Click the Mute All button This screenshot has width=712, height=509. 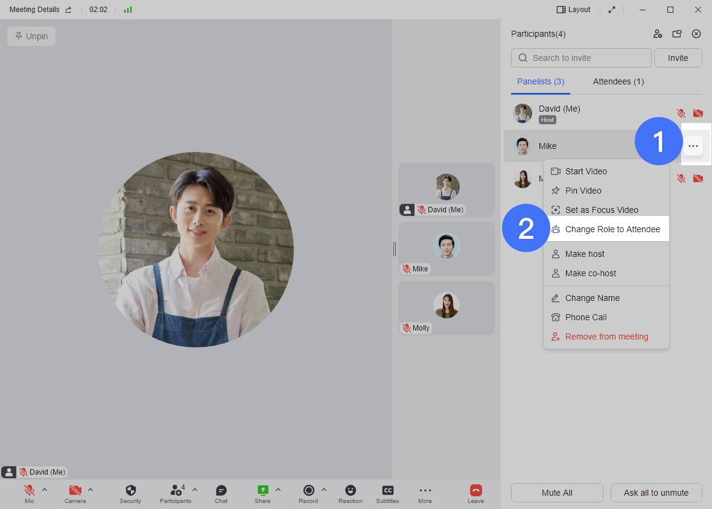[557, 493]
